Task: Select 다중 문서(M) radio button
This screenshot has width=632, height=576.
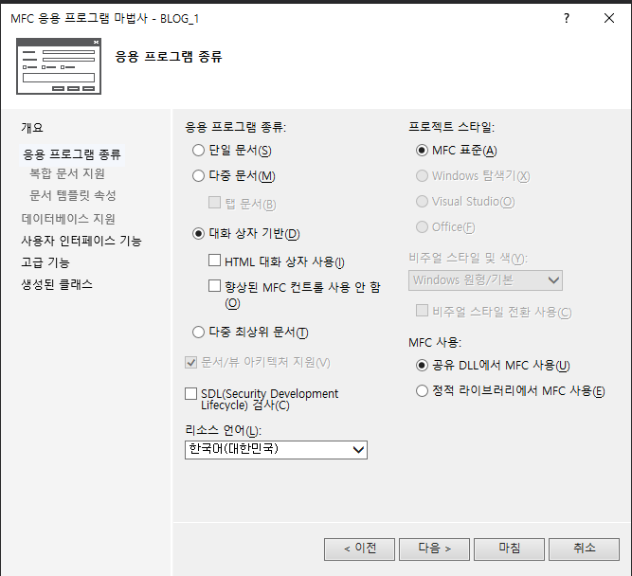Action: tap(198, 176)
